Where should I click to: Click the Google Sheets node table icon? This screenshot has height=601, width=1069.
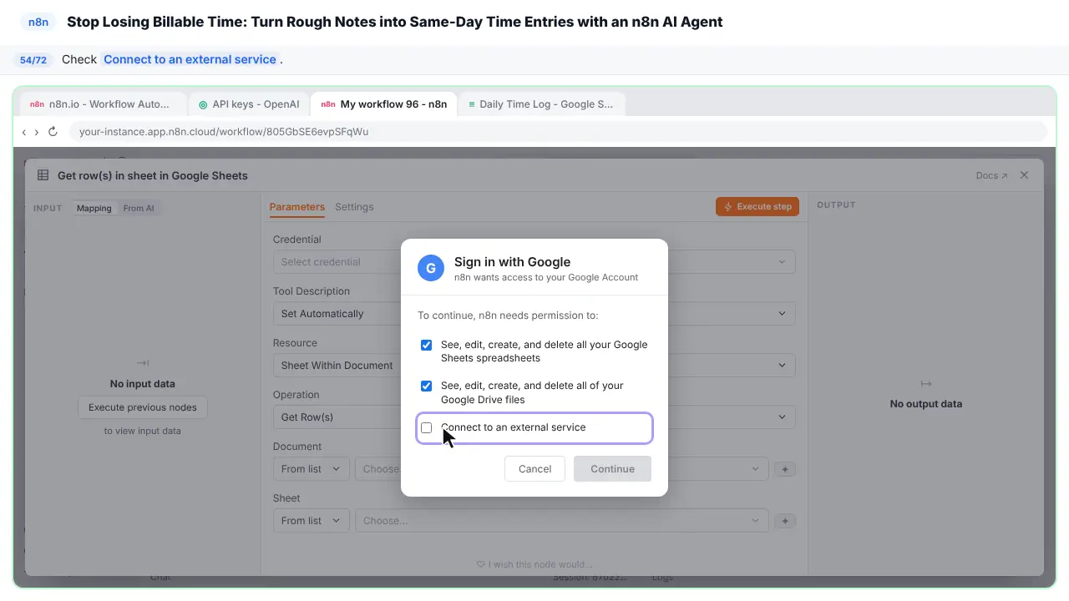43,175
